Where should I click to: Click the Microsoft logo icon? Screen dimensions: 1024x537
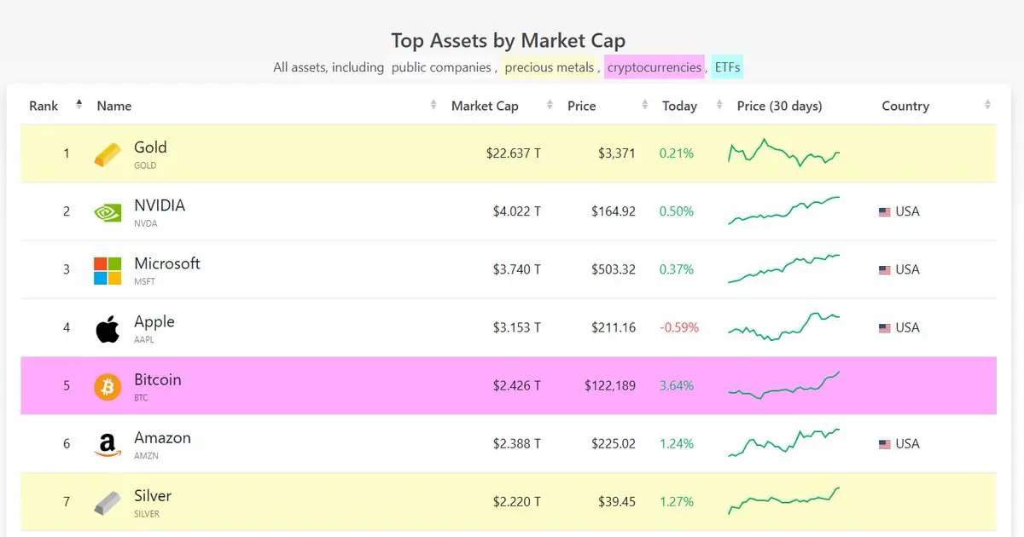(x=108, y=270)
